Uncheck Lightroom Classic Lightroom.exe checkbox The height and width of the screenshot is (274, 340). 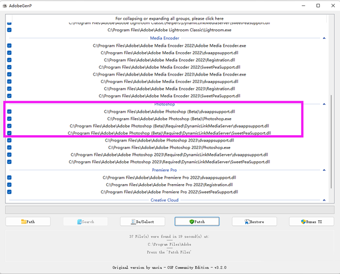(x=10, y=30)
